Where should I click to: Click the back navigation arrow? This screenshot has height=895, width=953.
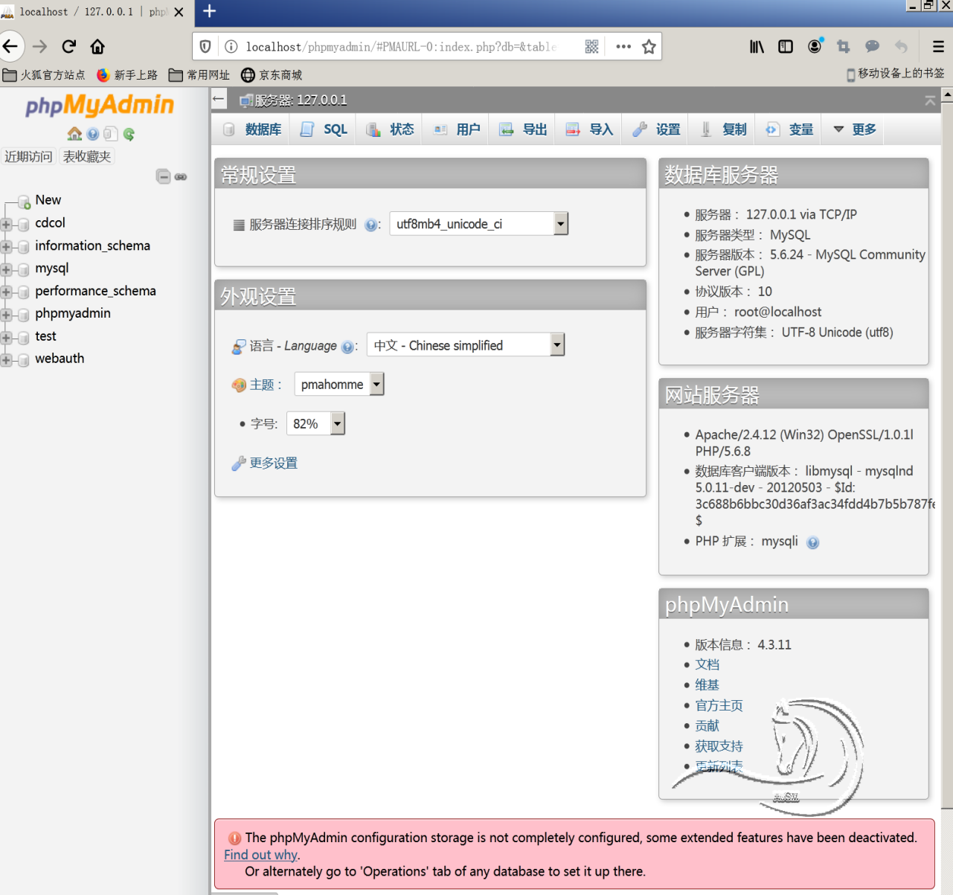(x=10, y=46)
